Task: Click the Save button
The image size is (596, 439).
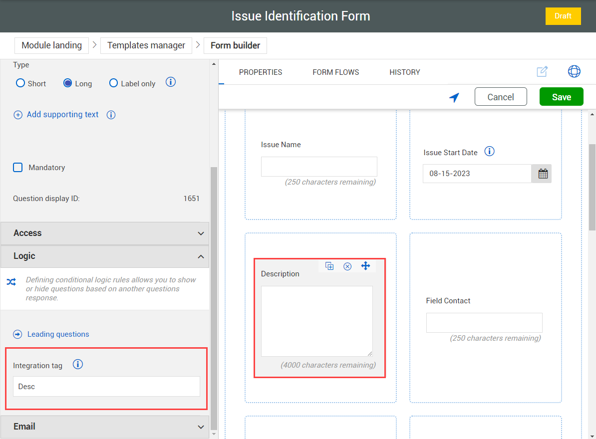Action: coord(561,97)
